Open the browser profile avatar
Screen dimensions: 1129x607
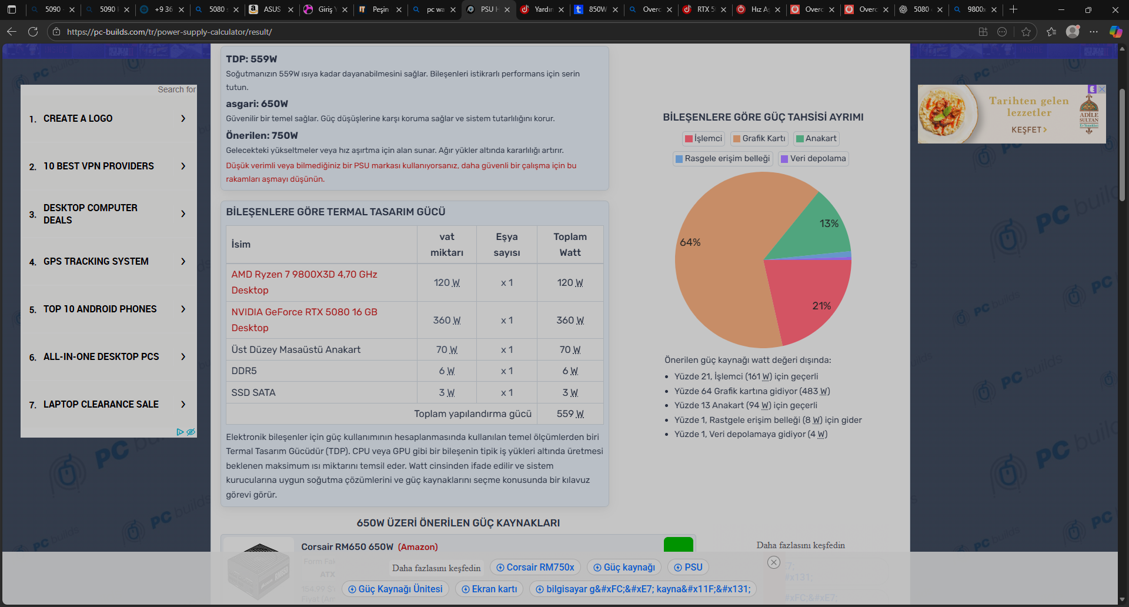click(1073, 32)
